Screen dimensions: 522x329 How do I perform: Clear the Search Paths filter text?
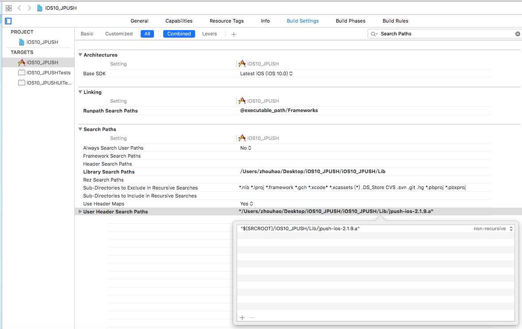518,34
